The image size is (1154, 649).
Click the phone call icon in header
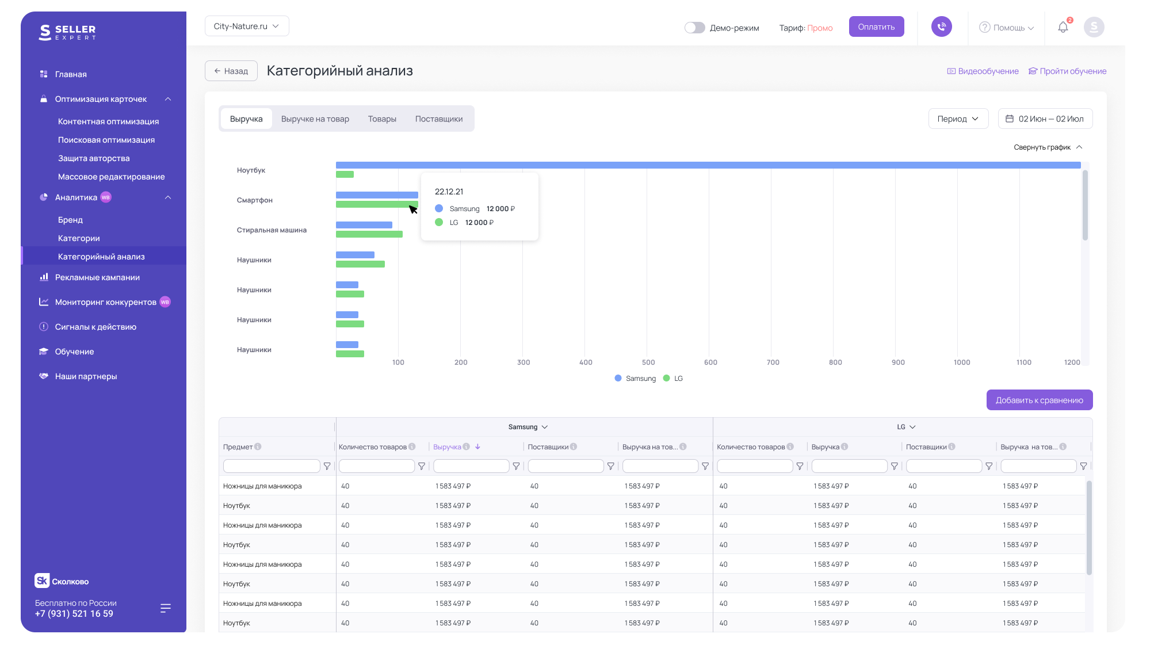click(x=941, y=26)
